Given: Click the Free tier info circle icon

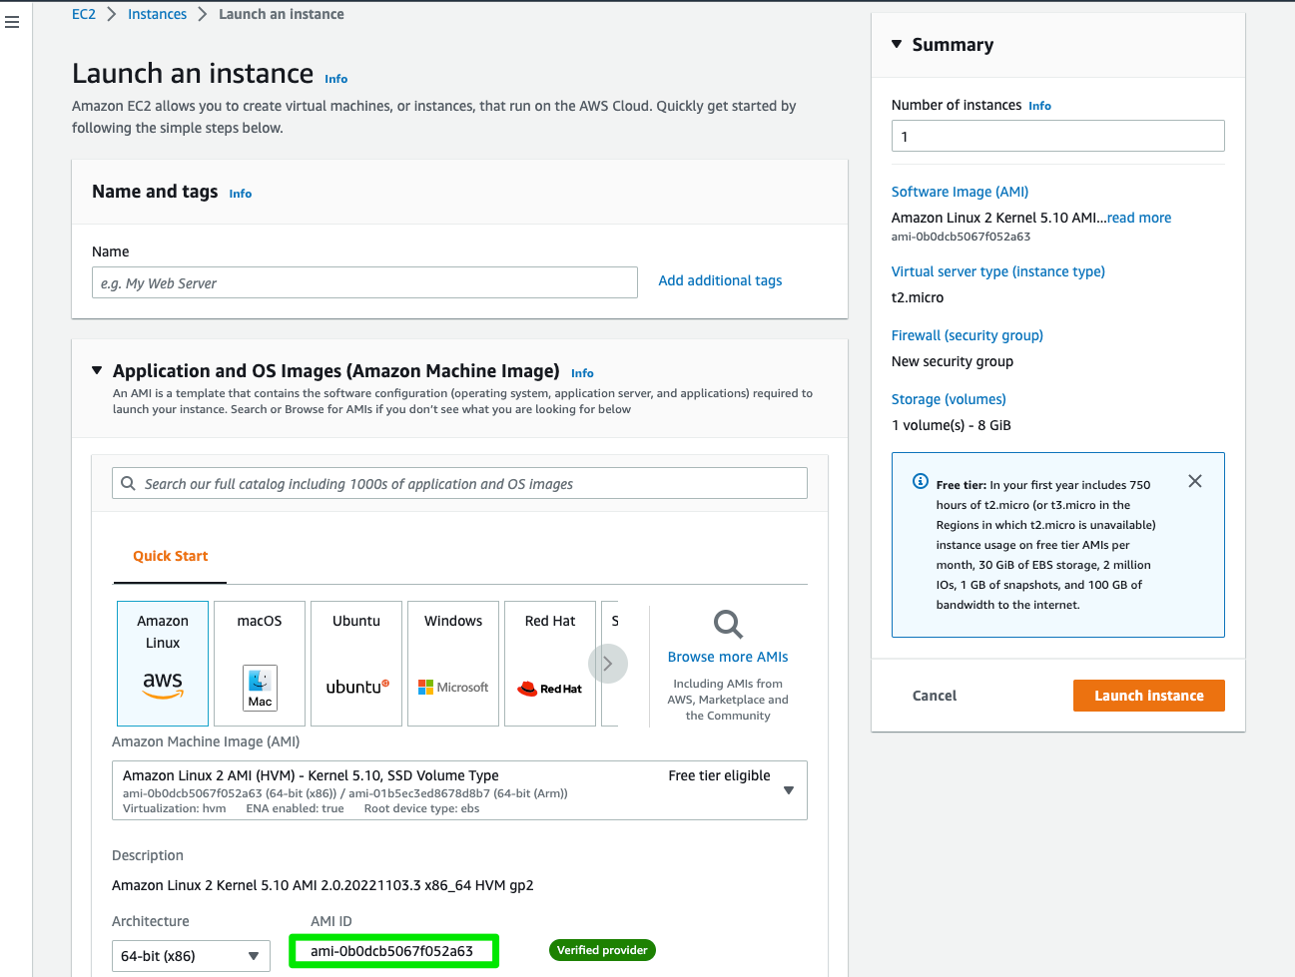Looking at the screenshot, I should pos(921,482).
